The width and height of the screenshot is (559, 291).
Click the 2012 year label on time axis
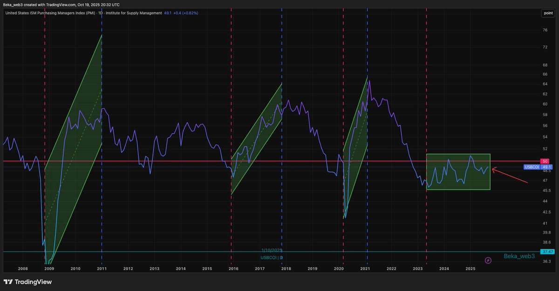click(x=128, y=269)
